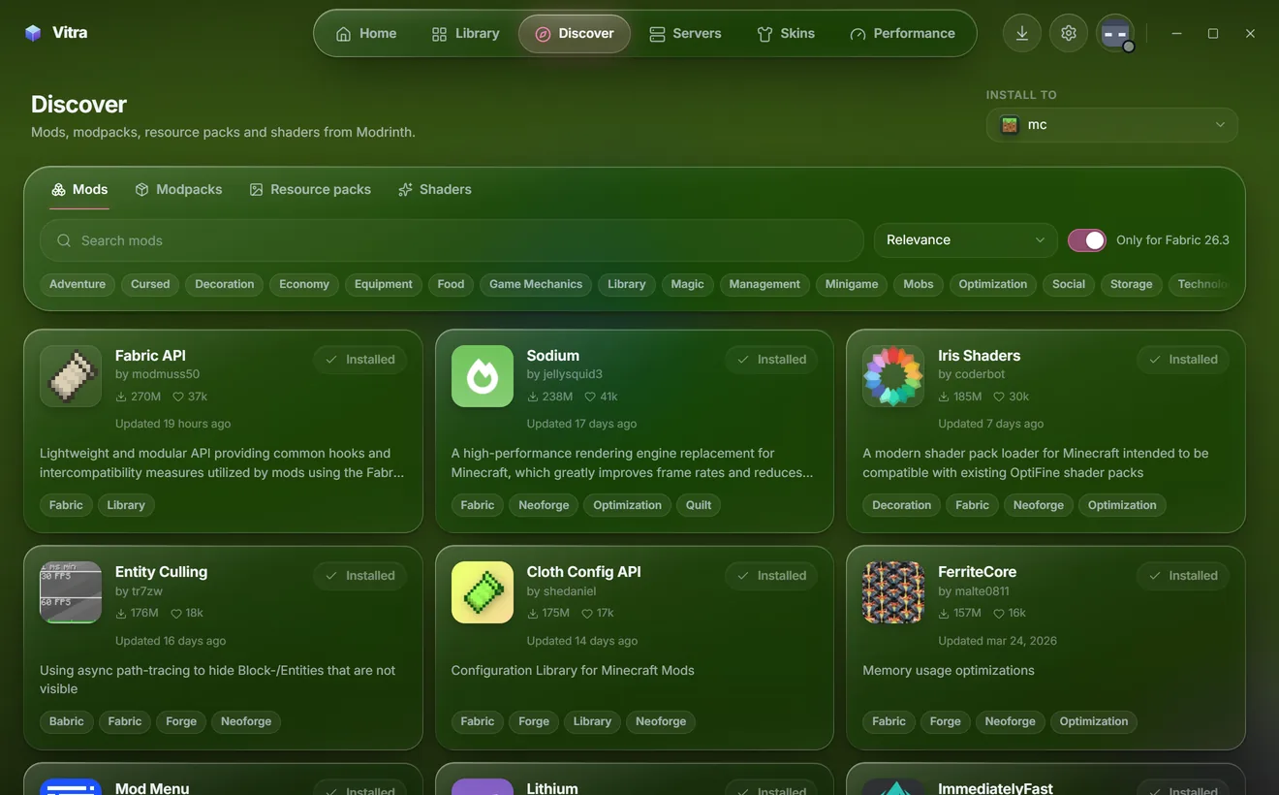Viewport: 1279px width, 795px height.
Task: Open the Cloth Config API mod icon
Action: click(x=483, y=592)
